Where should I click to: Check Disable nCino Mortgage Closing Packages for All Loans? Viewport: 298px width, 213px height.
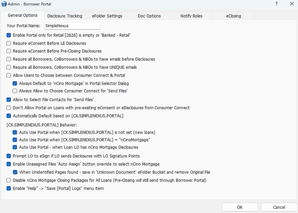tap(9, 180)
